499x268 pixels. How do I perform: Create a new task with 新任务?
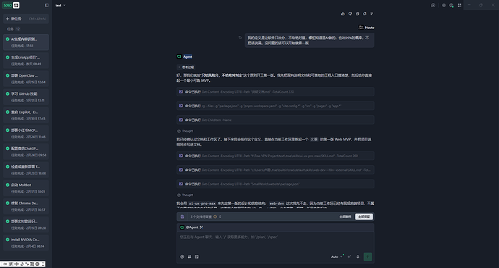[26, 19]
